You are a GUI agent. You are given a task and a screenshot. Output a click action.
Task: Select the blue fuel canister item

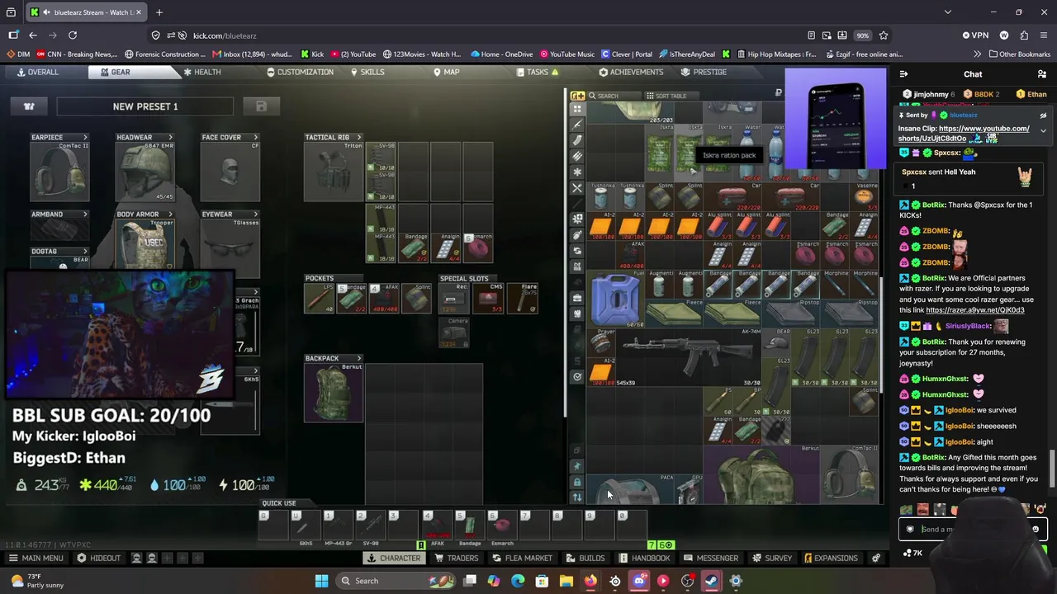click(615, 299)
